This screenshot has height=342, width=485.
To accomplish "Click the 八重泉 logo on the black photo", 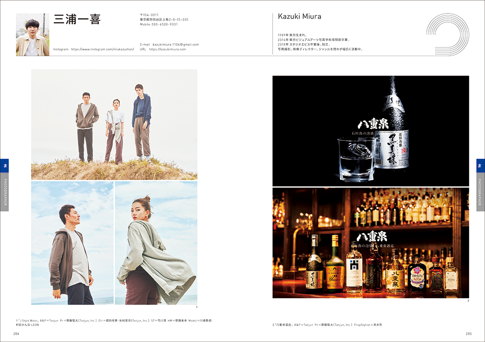I will 373,124.
